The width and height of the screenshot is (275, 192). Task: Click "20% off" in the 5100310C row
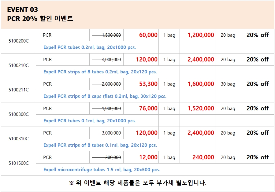click(258, 133)
